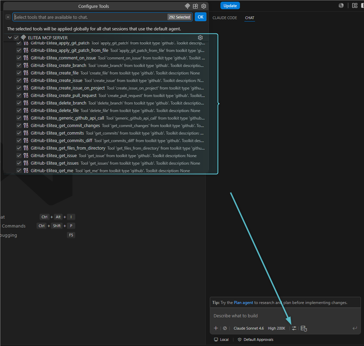
Task: Click the customize layout icon at top right
Action: (x=354, y=5)
